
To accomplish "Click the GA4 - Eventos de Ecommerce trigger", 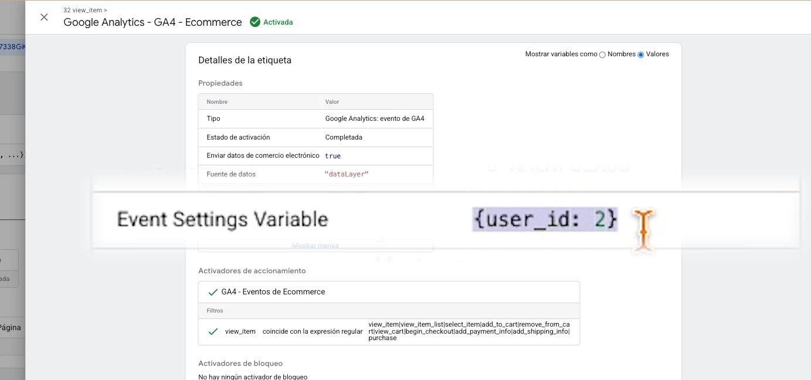I will click(x=273, y=291).
